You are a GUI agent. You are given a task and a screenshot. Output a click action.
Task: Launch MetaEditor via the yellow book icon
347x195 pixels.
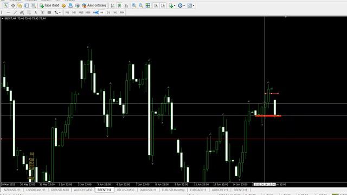[x=64, y=5]
